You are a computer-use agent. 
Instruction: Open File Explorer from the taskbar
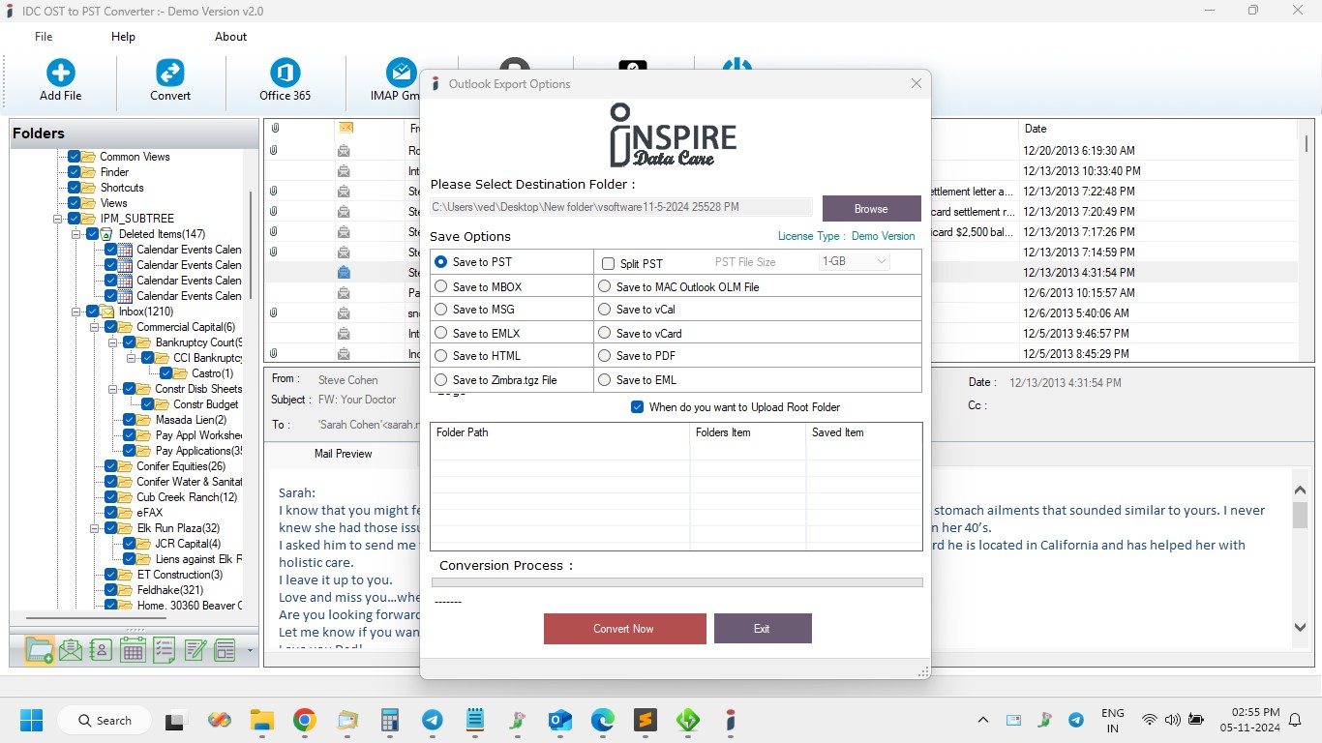pyautogui.click(x=262, y=720)
